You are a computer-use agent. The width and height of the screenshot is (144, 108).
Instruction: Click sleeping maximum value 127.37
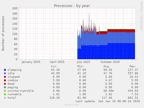(x=133, y=70)
